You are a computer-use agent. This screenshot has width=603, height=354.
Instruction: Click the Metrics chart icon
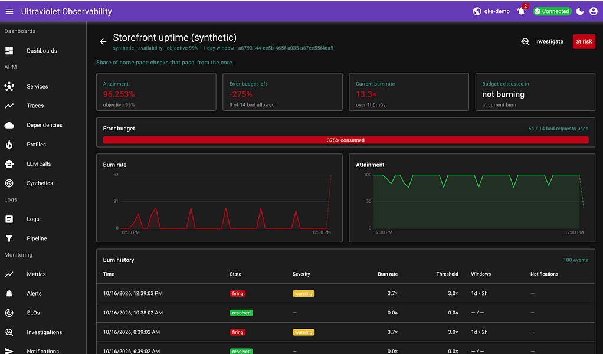click(9, 274)
